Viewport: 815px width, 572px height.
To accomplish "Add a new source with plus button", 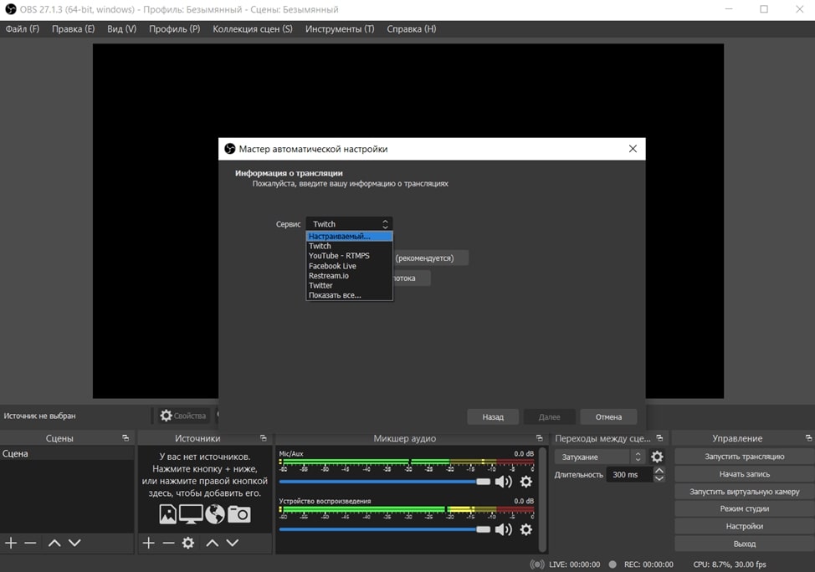I will click(149, 543).
